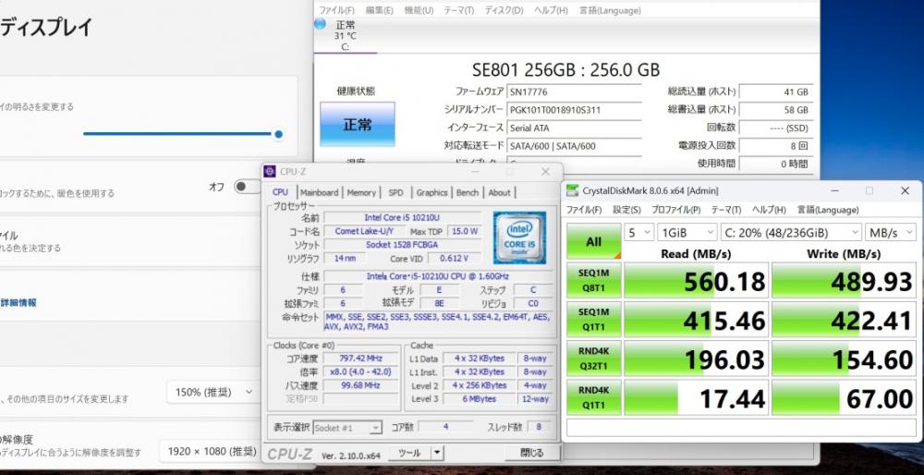Open the 1920 × 1080 resolution dropdown

[x=212, y=451]
